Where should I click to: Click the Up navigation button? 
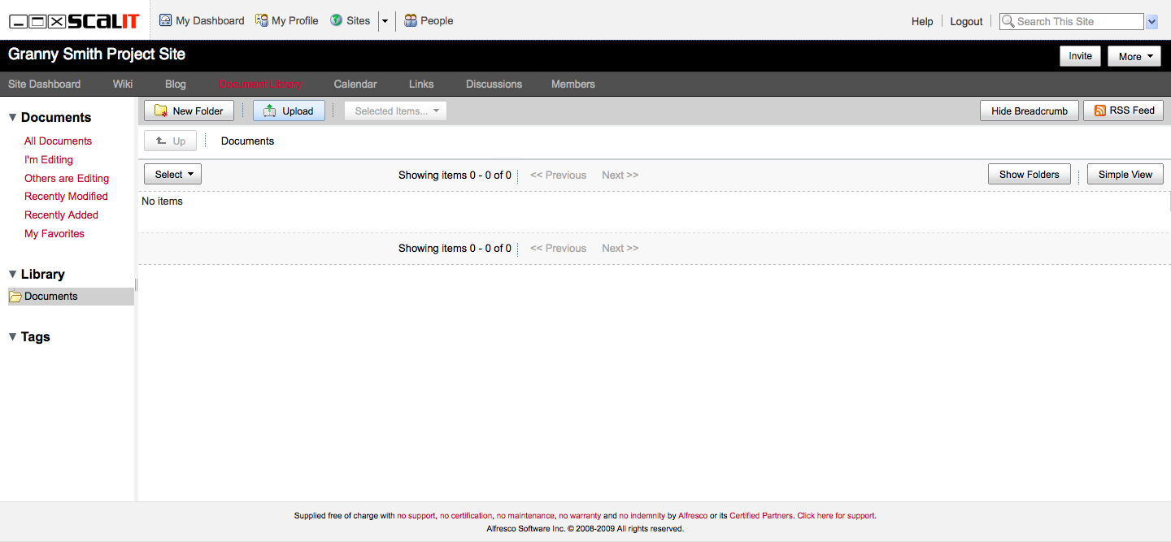(x=171, y=141)
